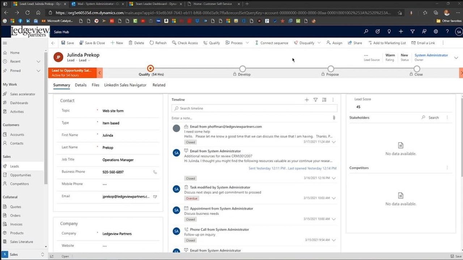463x260 pixels.
Task: Collapse the site map hamburger menu
Action: pos(5,43)
